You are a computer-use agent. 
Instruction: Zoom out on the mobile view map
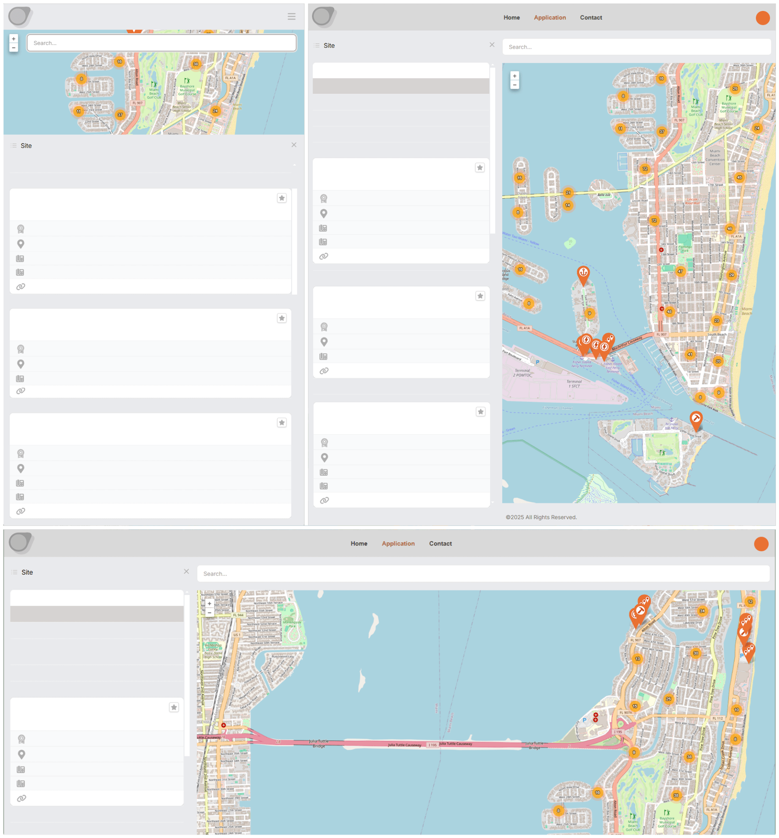13,47
